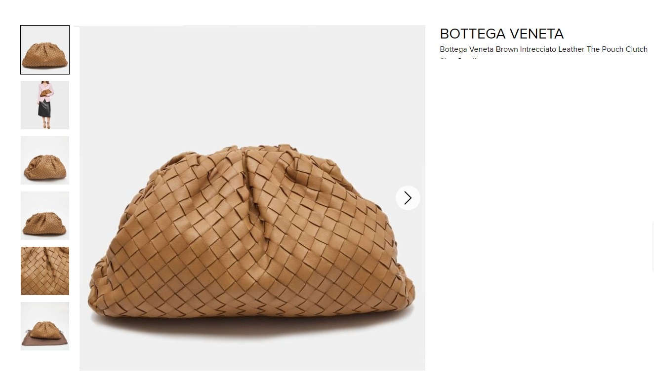Select the thumbnail of the bag on its dust bag

pos(45,326)
